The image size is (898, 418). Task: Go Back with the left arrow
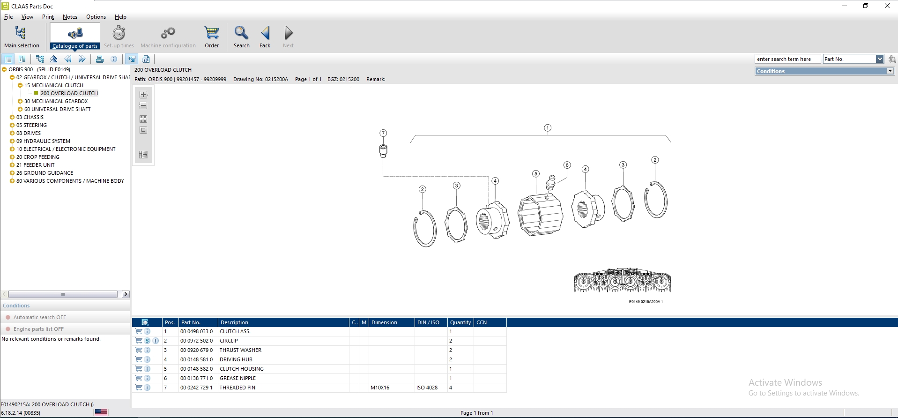(265, 37)
